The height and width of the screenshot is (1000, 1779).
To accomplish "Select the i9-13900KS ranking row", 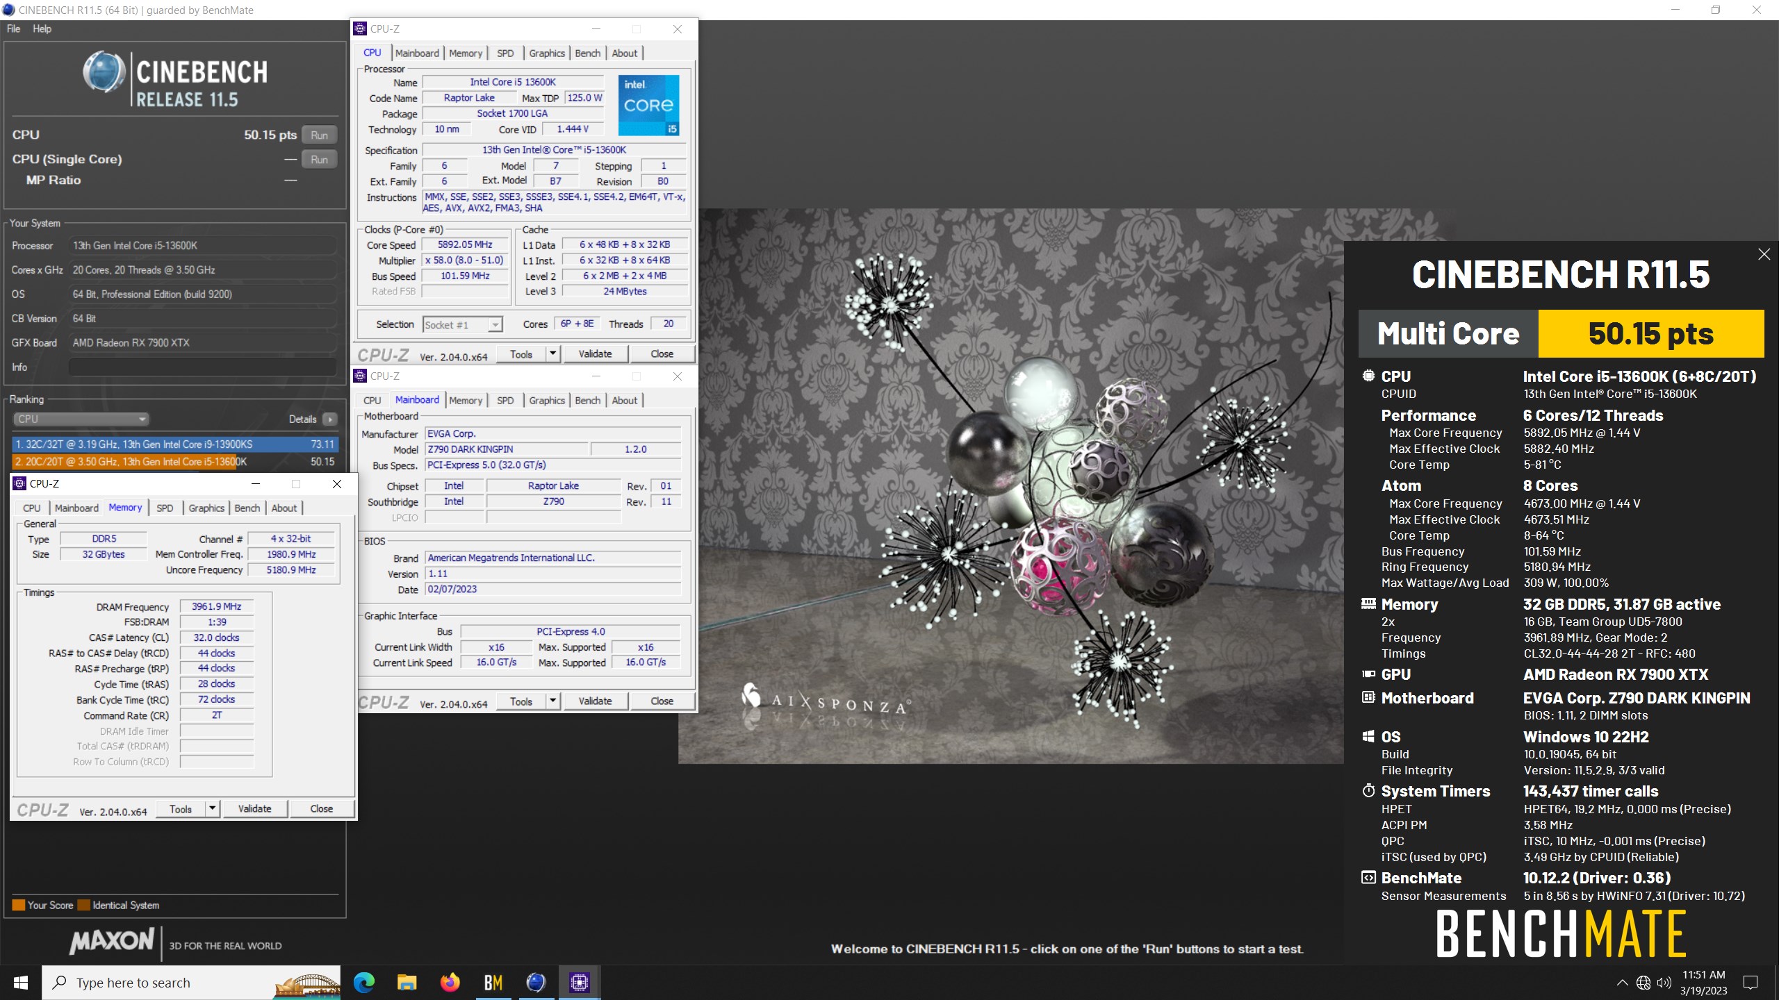I will [x=175, y=444].
